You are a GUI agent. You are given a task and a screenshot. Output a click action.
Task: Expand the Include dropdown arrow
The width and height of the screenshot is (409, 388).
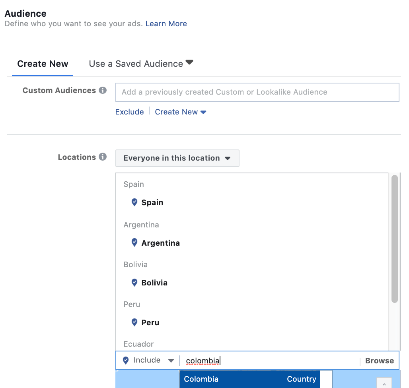coord(171,361)
